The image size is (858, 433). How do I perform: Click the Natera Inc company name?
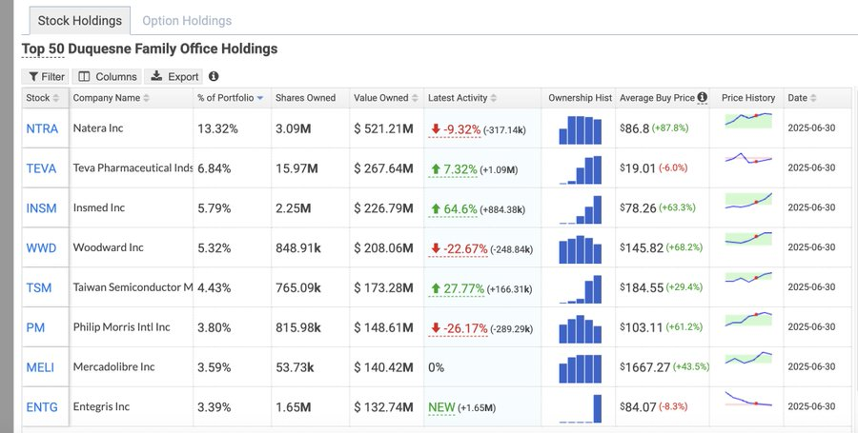click(98, 128)
